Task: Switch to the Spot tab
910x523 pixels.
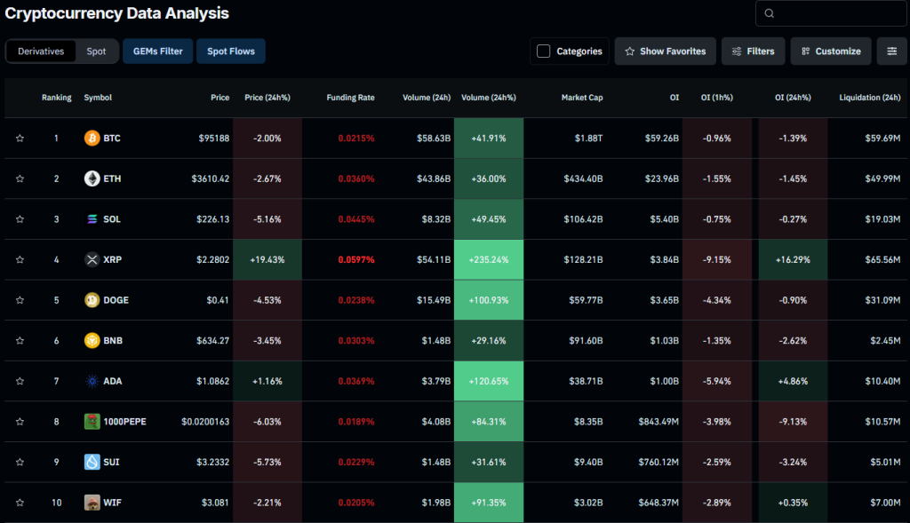Action: [96, 52]
